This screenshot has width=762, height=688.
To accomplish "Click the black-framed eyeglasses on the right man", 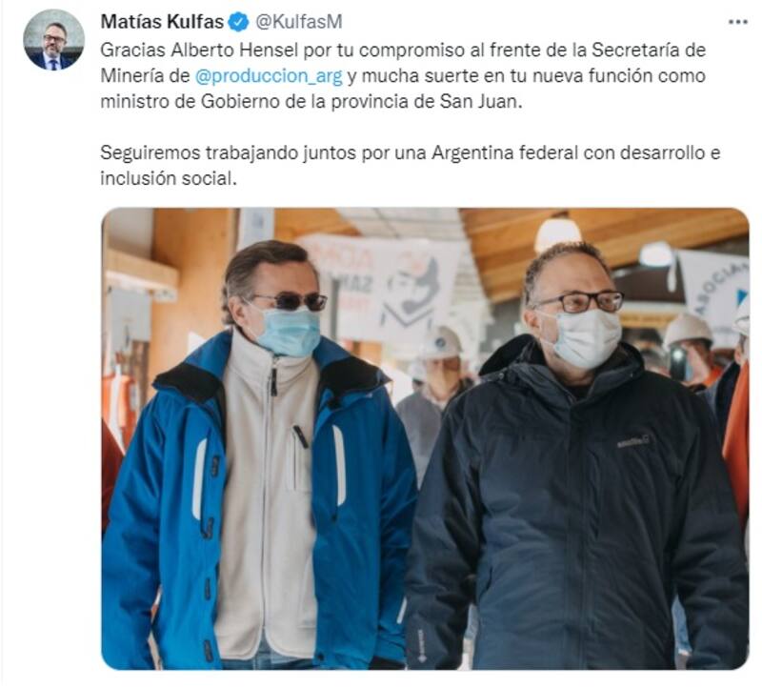I will pyautogui.click(x=579, y=301).
